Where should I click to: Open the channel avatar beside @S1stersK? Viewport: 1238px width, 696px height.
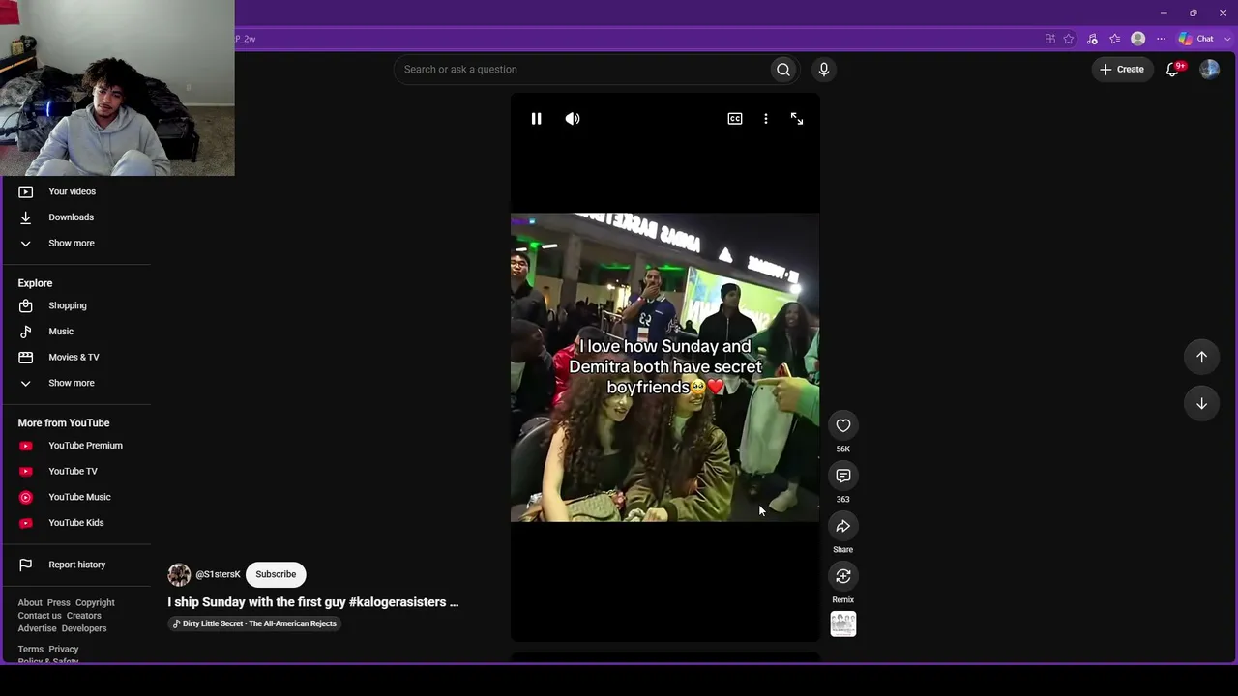tap(179, 575)
